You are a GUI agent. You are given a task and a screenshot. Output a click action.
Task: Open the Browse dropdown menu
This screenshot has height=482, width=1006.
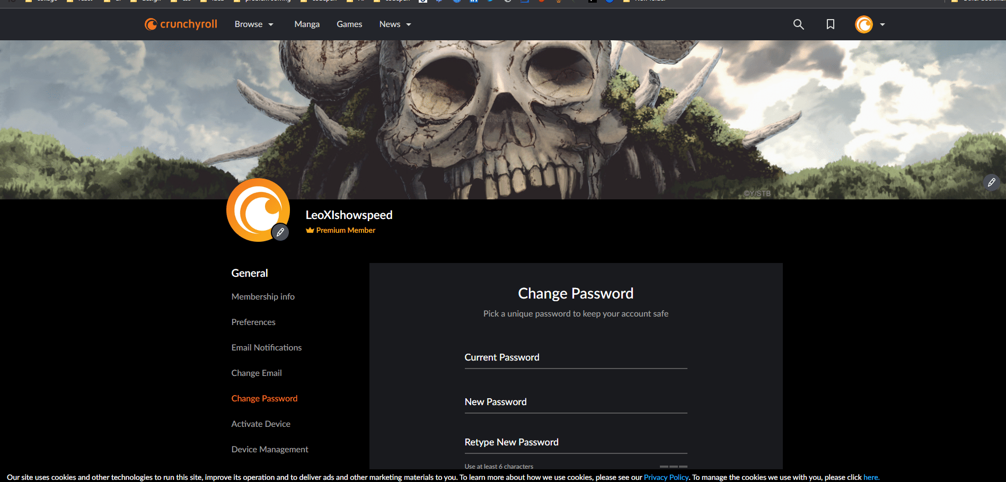(x=254, y=24)
